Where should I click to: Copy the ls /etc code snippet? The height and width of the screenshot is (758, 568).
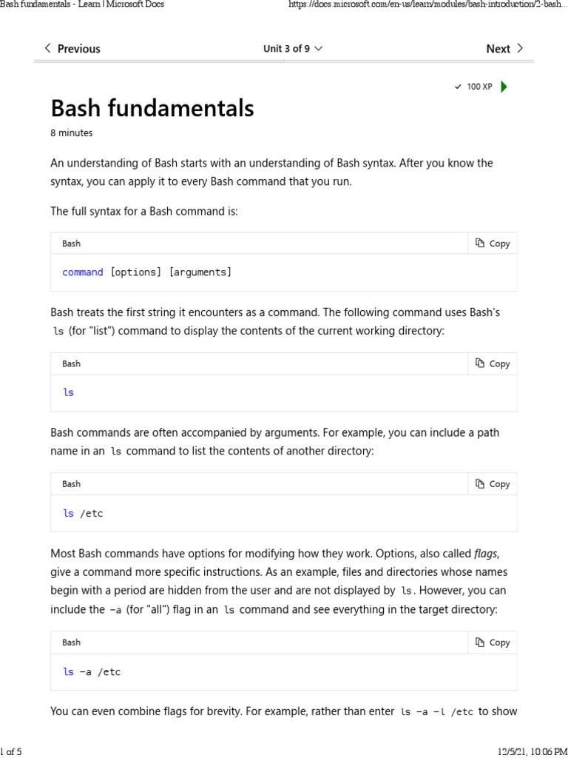point(493,484)
